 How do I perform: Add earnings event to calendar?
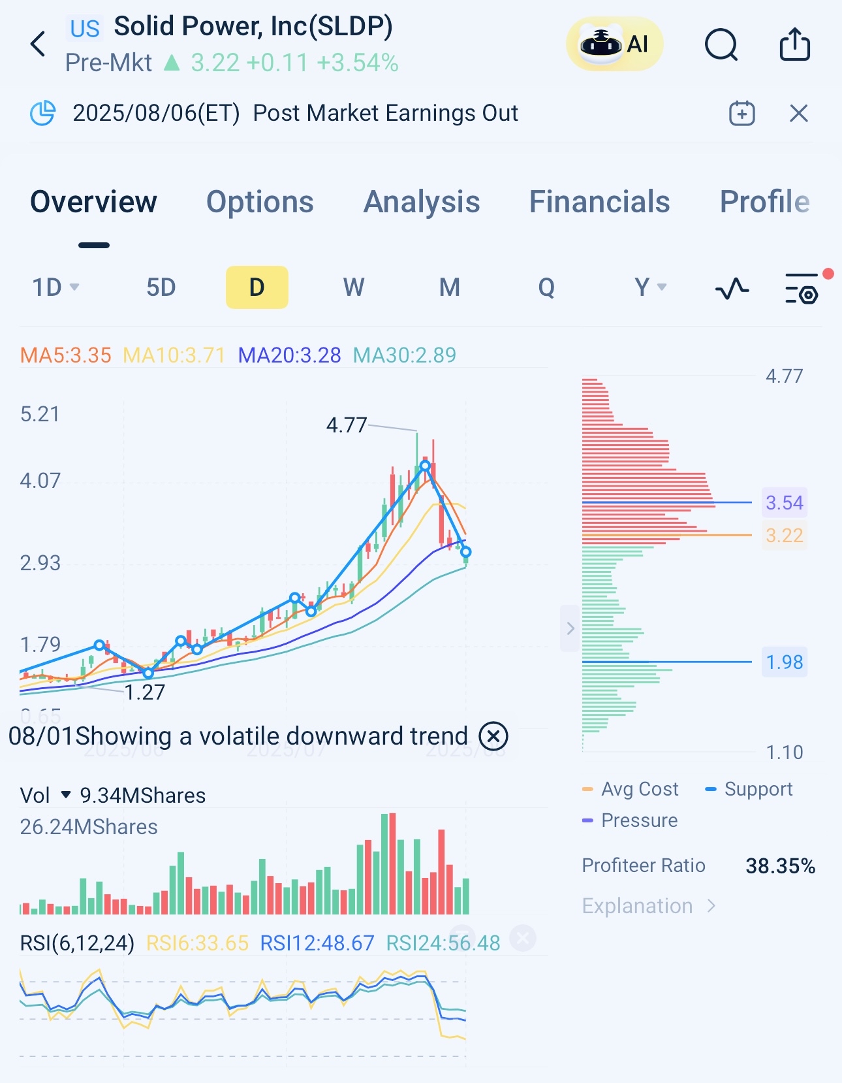(741, 114)
